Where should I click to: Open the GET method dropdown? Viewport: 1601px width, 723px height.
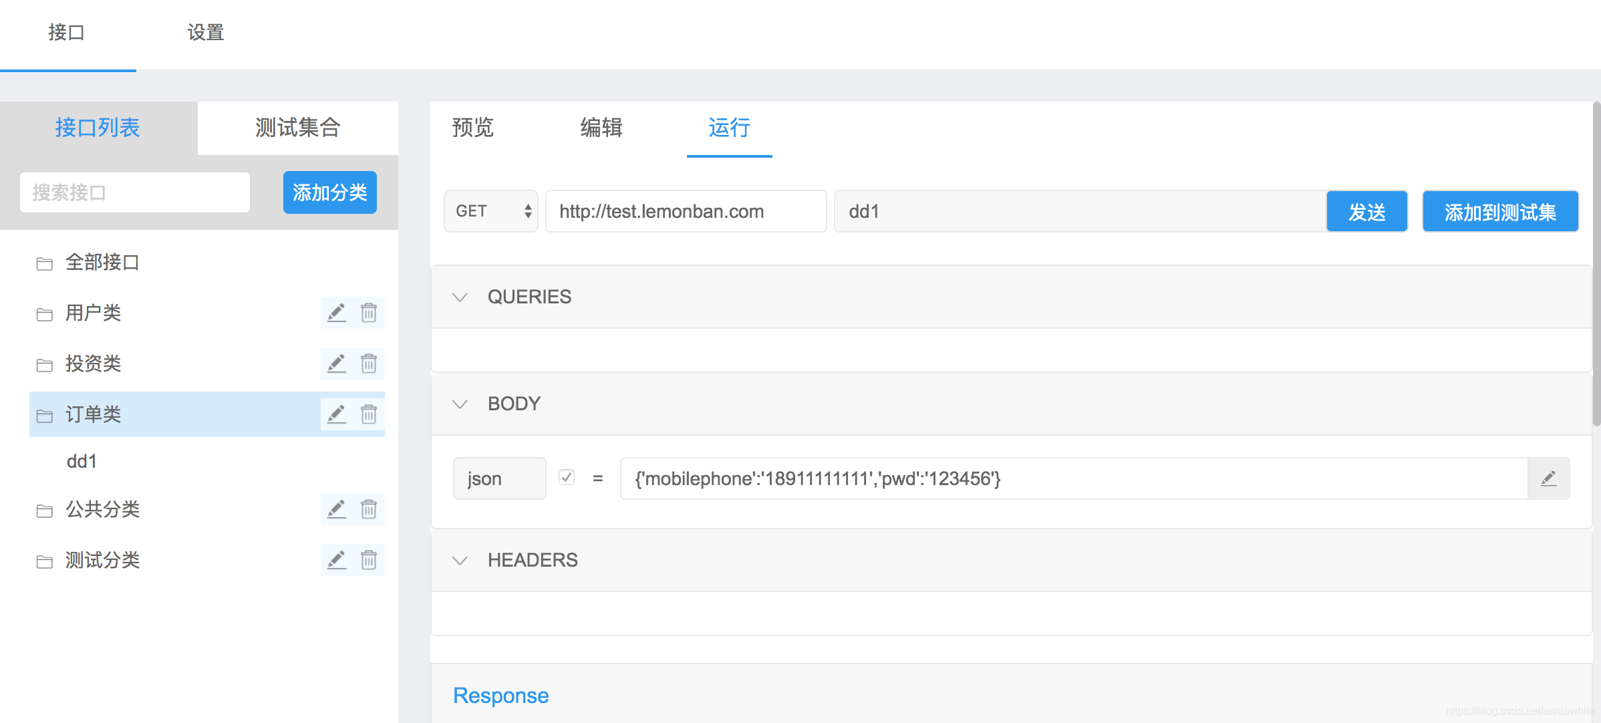coord(491,211)
